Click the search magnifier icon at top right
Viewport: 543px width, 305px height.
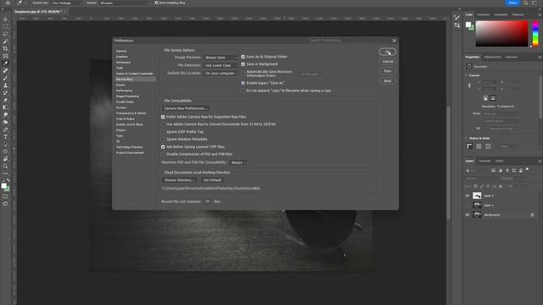(x=525, y=3)
